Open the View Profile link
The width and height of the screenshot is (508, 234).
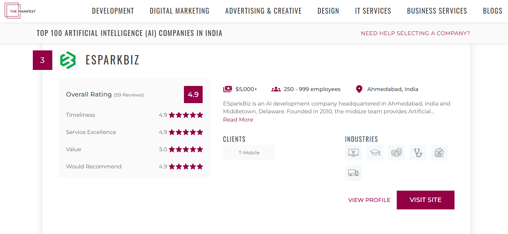click(x=369, y=200)
